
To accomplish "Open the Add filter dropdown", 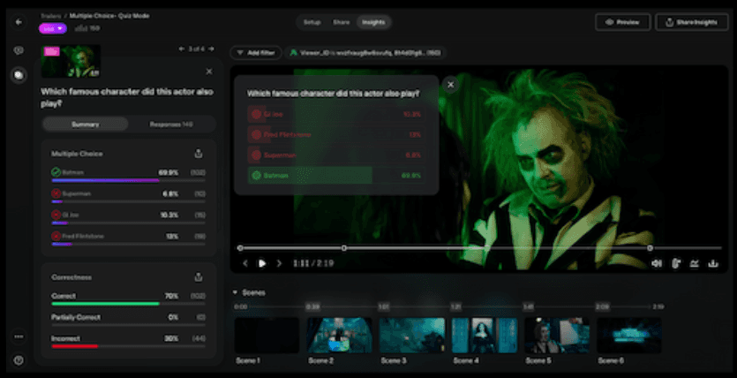I will click(256, 53).
